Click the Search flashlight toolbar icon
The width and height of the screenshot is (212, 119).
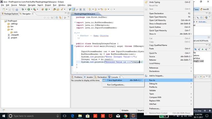pos(62,9)
